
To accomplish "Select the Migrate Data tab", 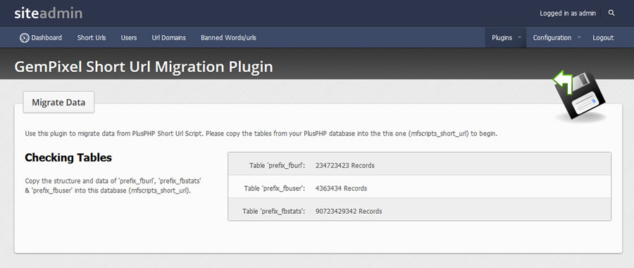I will pyautogui.click(x=58, y=102).
